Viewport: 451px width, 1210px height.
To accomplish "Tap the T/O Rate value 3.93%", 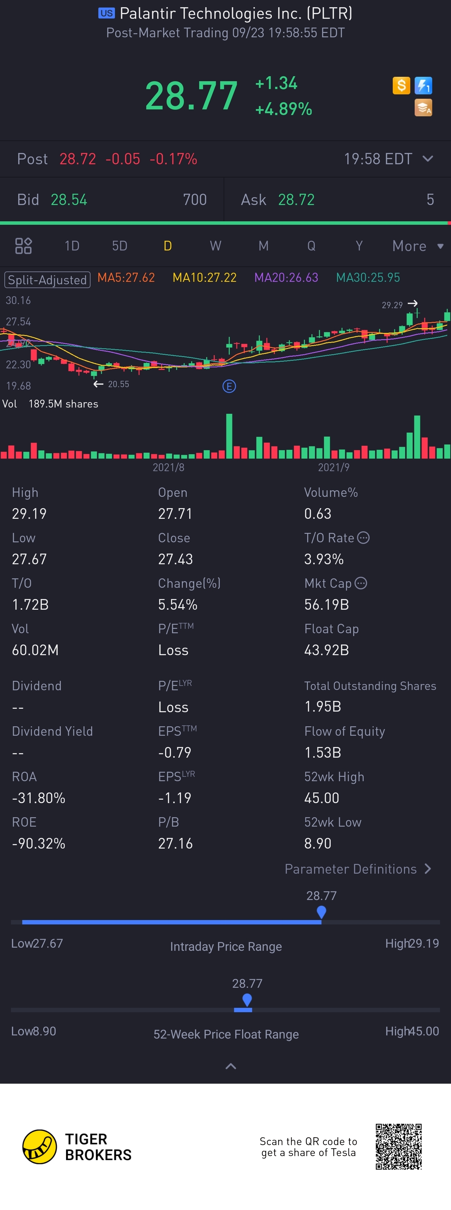I will pyautogui.click(x=324, y=559).
